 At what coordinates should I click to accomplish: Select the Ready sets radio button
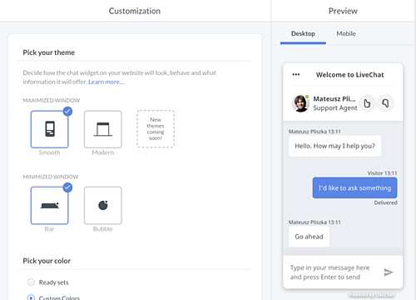click(x=31, y=282)
